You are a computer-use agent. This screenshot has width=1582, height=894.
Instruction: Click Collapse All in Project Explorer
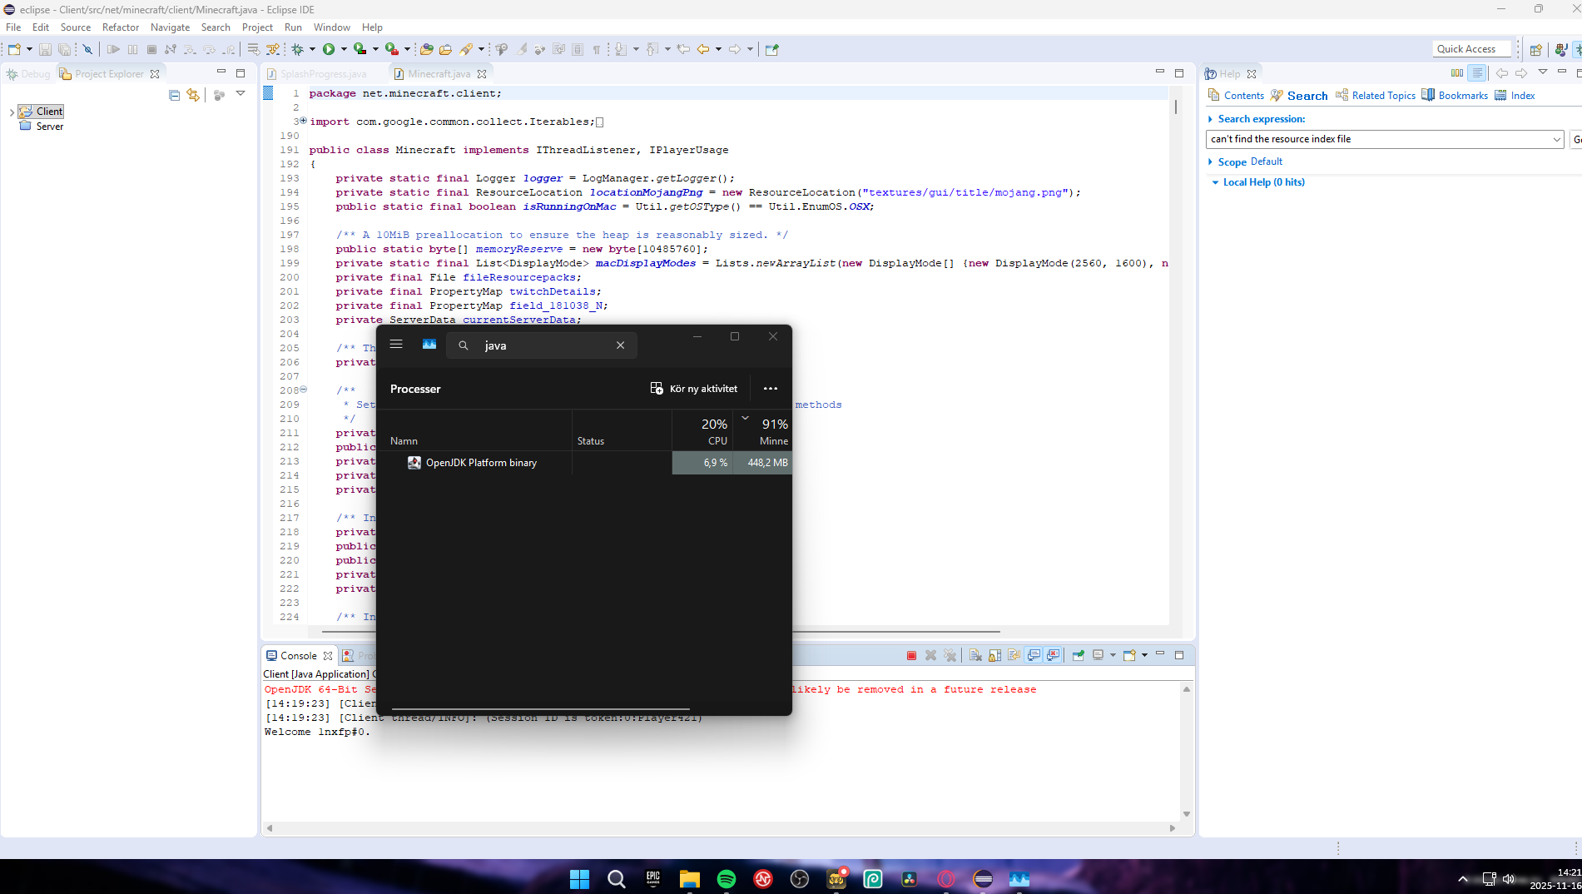pyautogui.click(x=174, y=95)
